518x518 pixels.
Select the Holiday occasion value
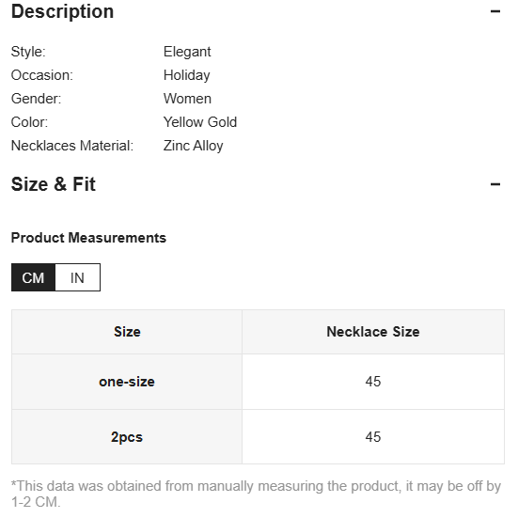(187, 75)
